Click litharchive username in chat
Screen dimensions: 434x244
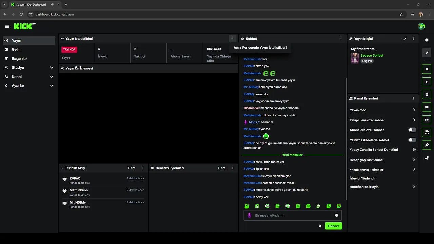(252, 108)
